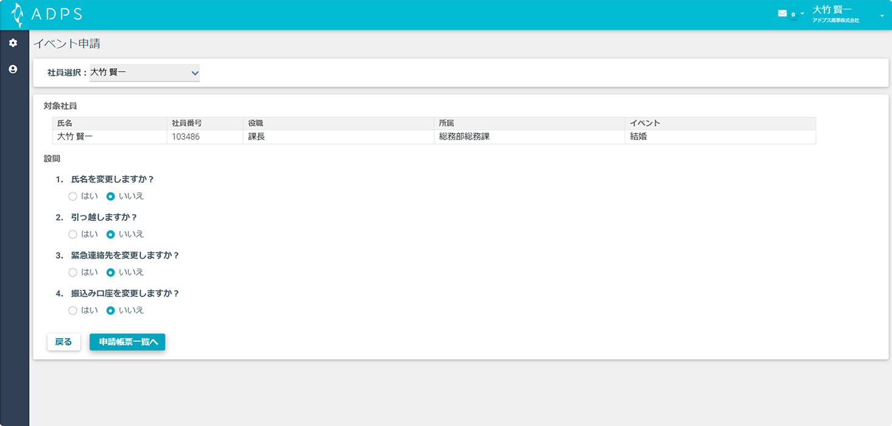Open the 社員選択 employee dropdown

click(145, 73)
